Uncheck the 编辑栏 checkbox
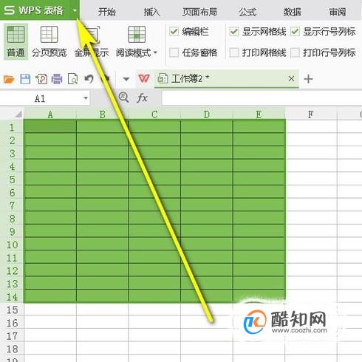The width and height of the screenshot is (362, 362). coord(174,32)
